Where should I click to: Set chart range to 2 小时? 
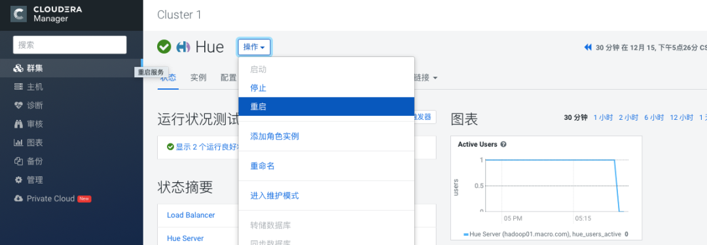click(628, 117)
